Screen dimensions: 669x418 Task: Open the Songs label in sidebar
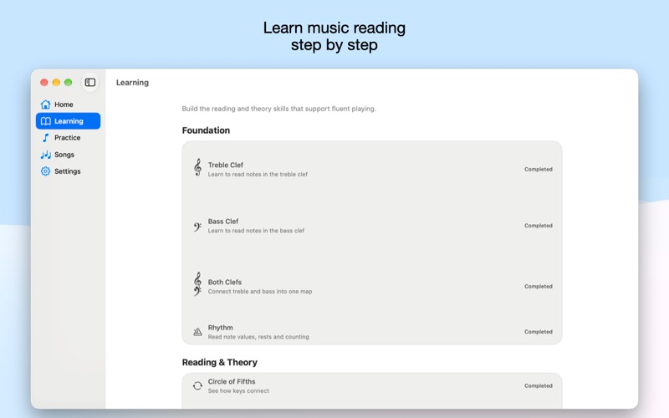point(64,155)
